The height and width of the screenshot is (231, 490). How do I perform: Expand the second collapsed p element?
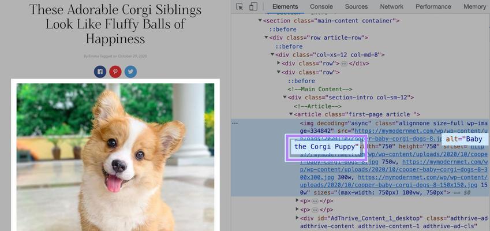(297, 210)
